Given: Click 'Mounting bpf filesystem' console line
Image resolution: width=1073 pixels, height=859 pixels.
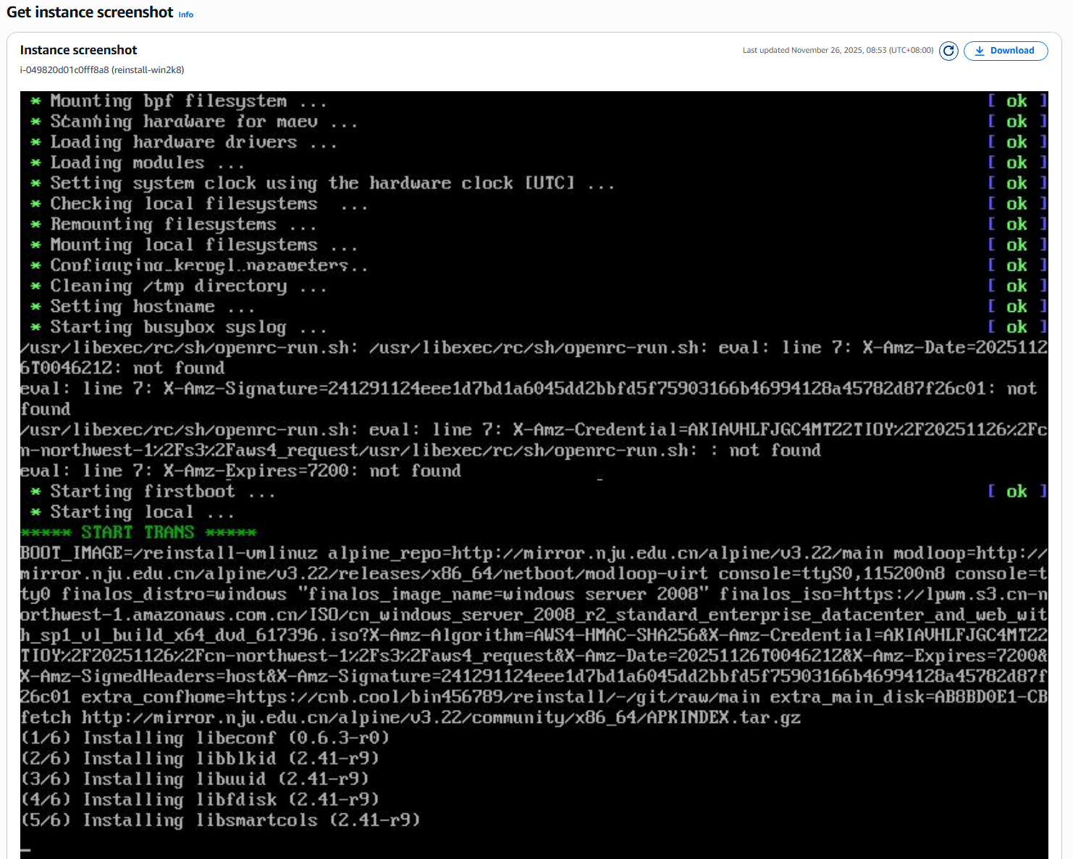Looking at the screenshot, I should click(179, 101).
